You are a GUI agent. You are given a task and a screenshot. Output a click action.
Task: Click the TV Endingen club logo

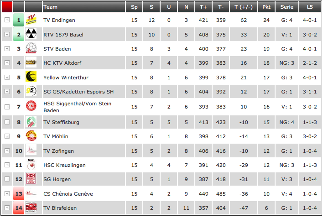(31, 19)
